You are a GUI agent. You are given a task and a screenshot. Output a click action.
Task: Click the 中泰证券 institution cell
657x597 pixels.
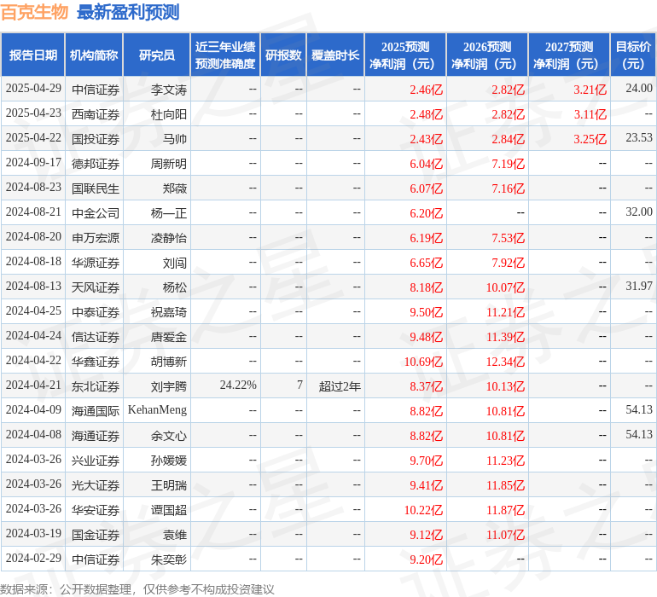(96, 311)
